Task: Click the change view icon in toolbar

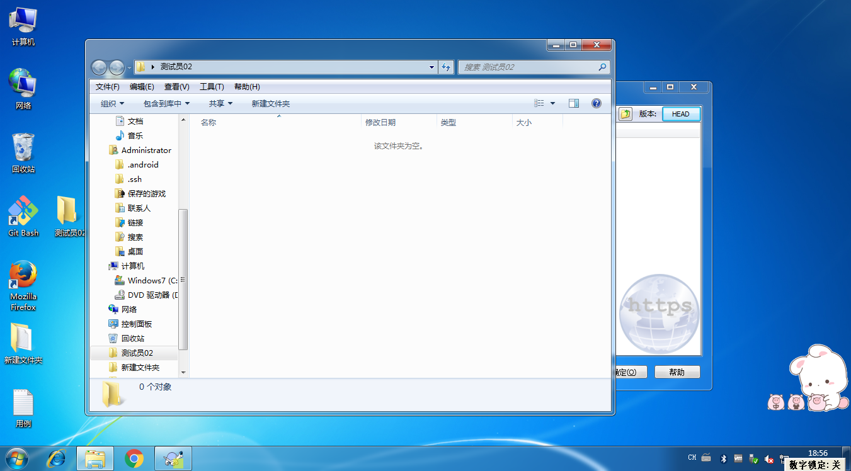Action: 539,103
